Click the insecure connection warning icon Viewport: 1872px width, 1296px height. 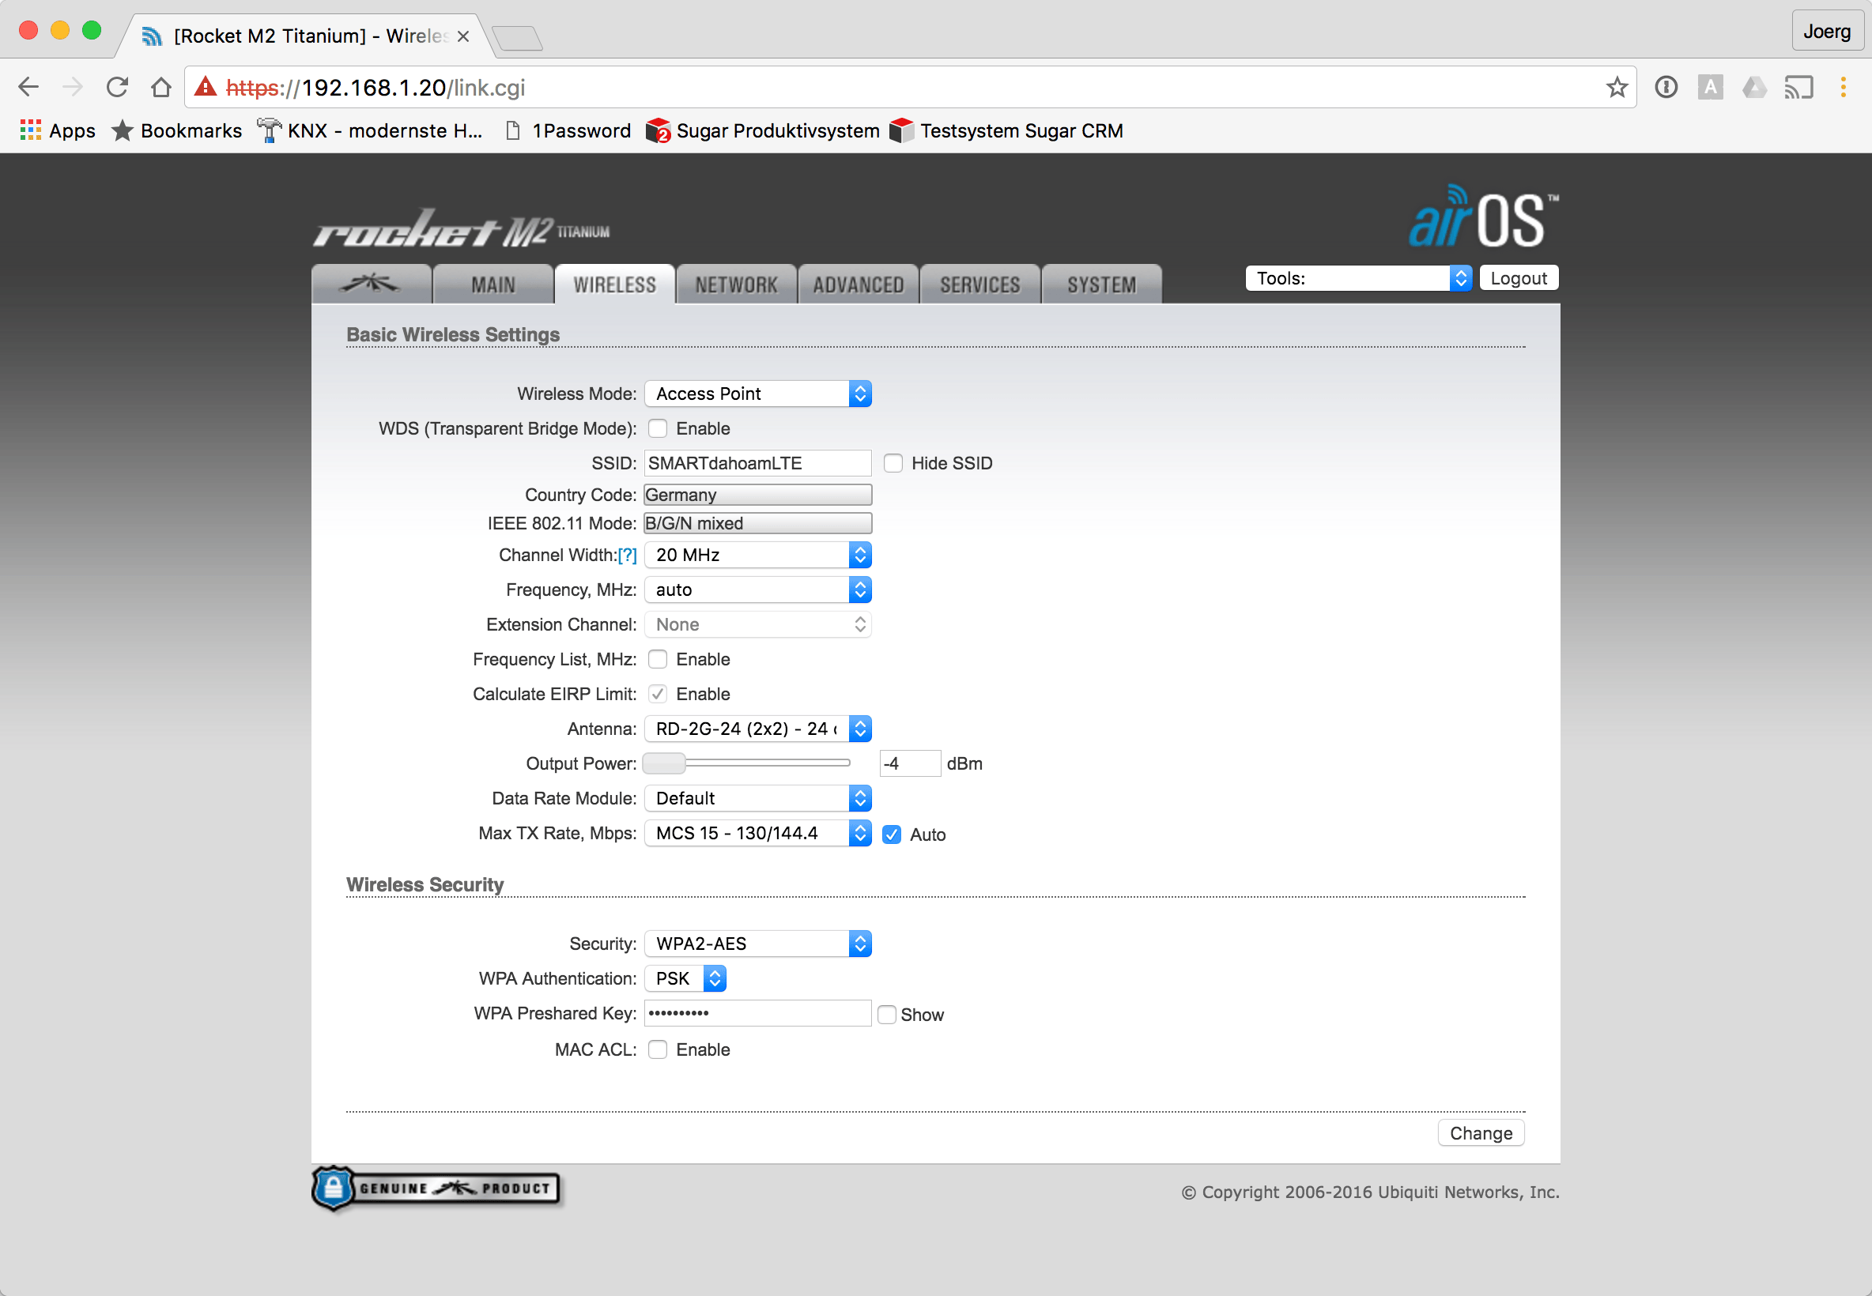[206, 86]
